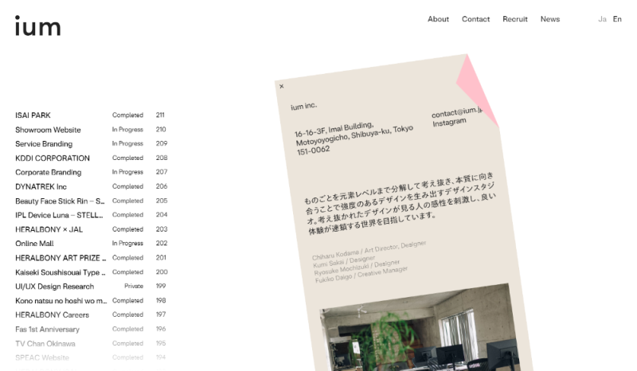Viewport: 637px width, 371px height.
Task: Open the ISAI PARK project
Action: (x=33, y=115)
